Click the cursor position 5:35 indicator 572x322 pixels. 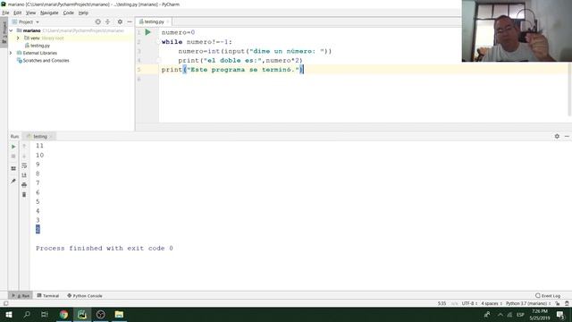coord(442,303)
